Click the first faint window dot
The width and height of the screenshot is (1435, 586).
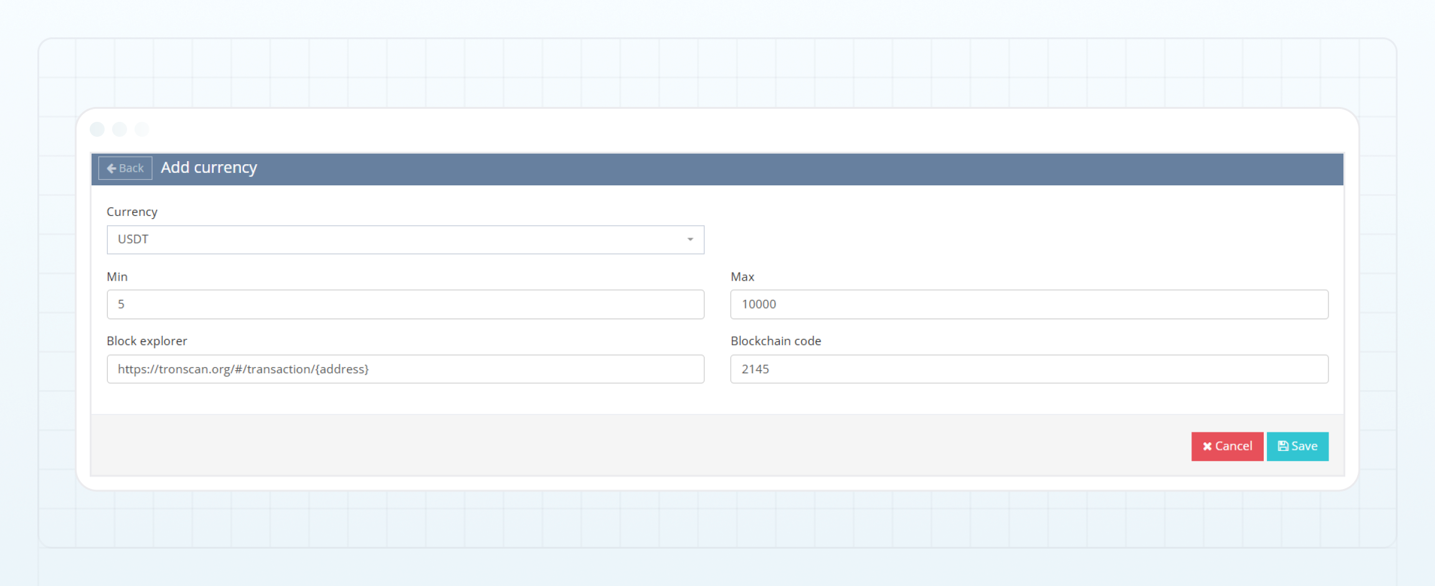[97, 129]
